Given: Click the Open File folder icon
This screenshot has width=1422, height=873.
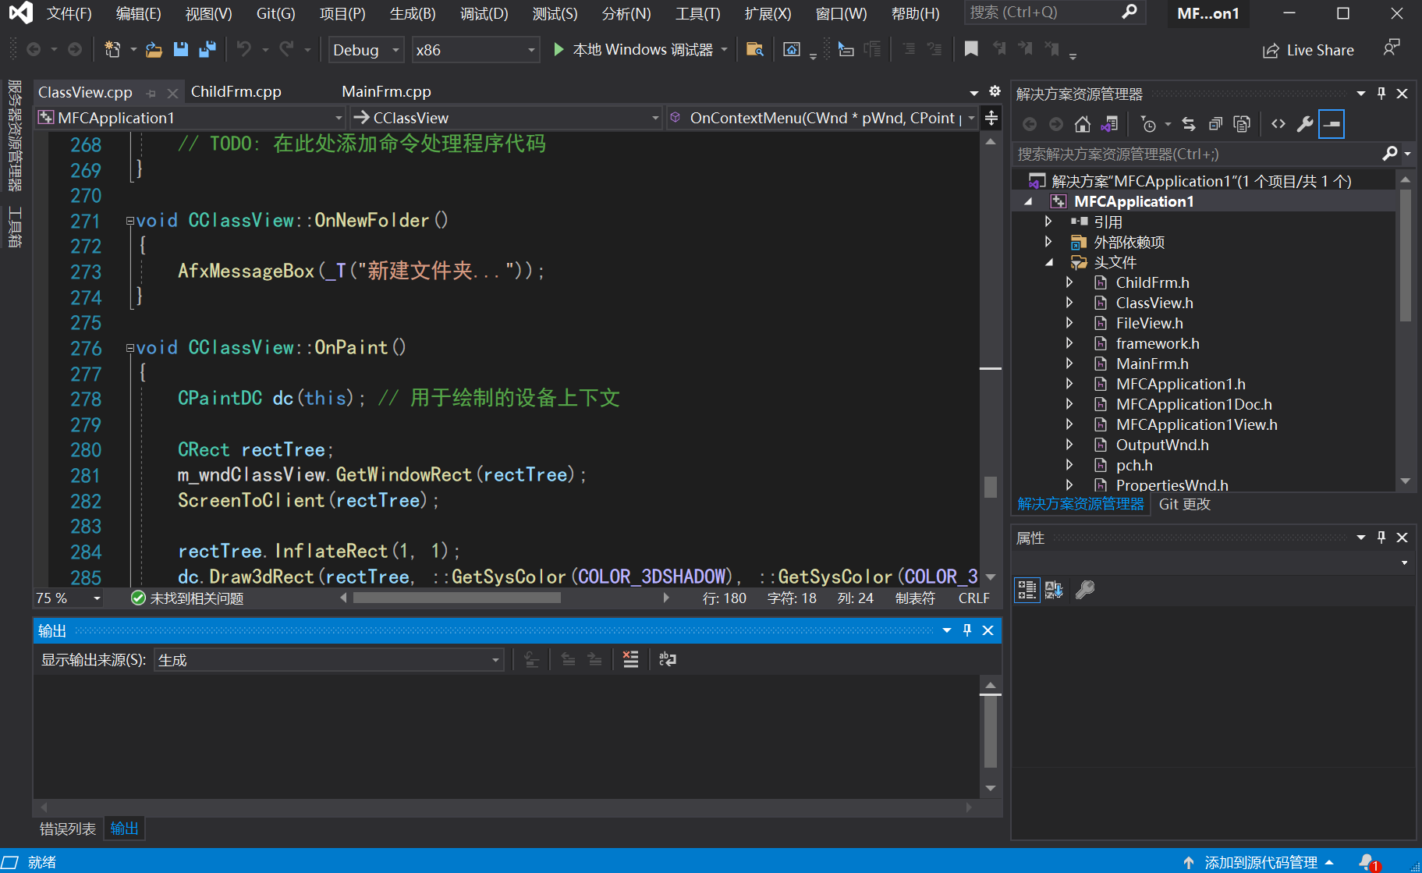Looking at the screenshot, I should tap(154, 50).
